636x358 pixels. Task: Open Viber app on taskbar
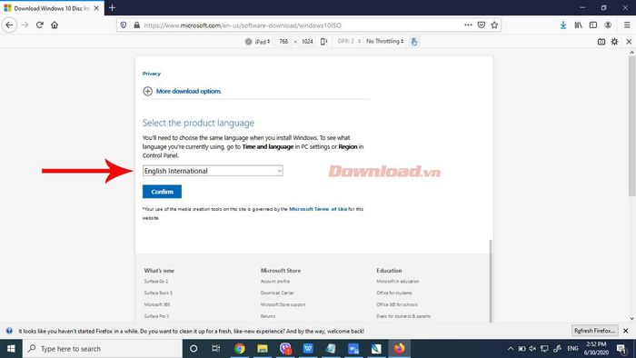285,349
